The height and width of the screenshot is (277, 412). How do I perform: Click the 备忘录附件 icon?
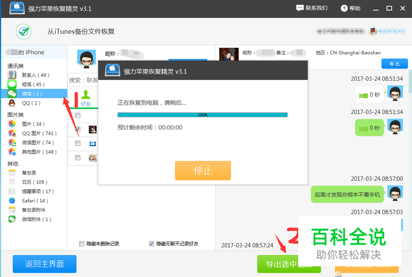pos(12,210)
